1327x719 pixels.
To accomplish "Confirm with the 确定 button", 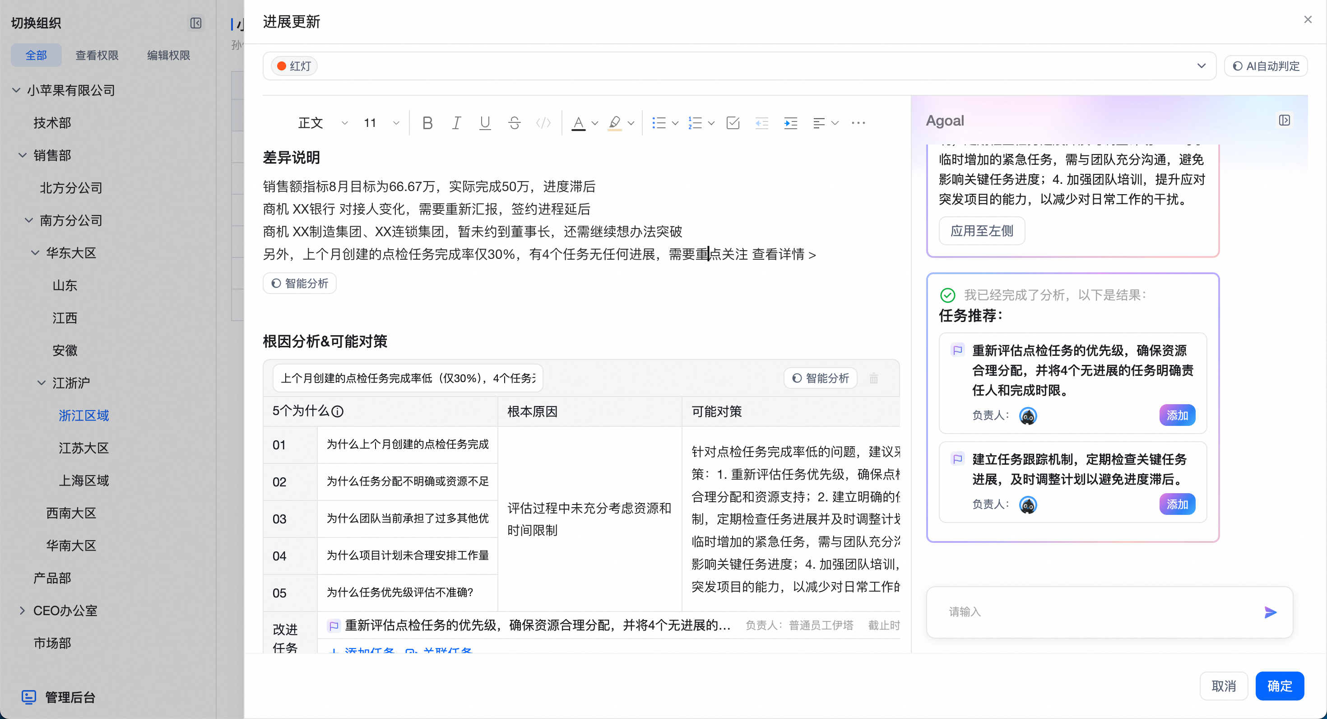I will (x=1280, y=686).
